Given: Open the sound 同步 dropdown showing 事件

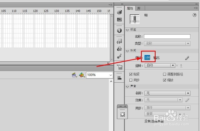Looking at the screenshot, I should point(167,108).
